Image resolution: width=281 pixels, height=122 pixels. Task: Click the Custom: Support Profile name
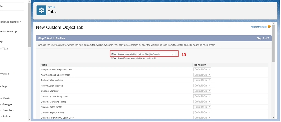pos(52,112)
